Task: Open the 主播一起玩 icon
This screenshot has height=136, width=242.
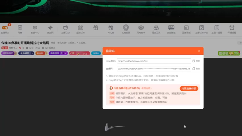Action: click(x=217, y=28)
